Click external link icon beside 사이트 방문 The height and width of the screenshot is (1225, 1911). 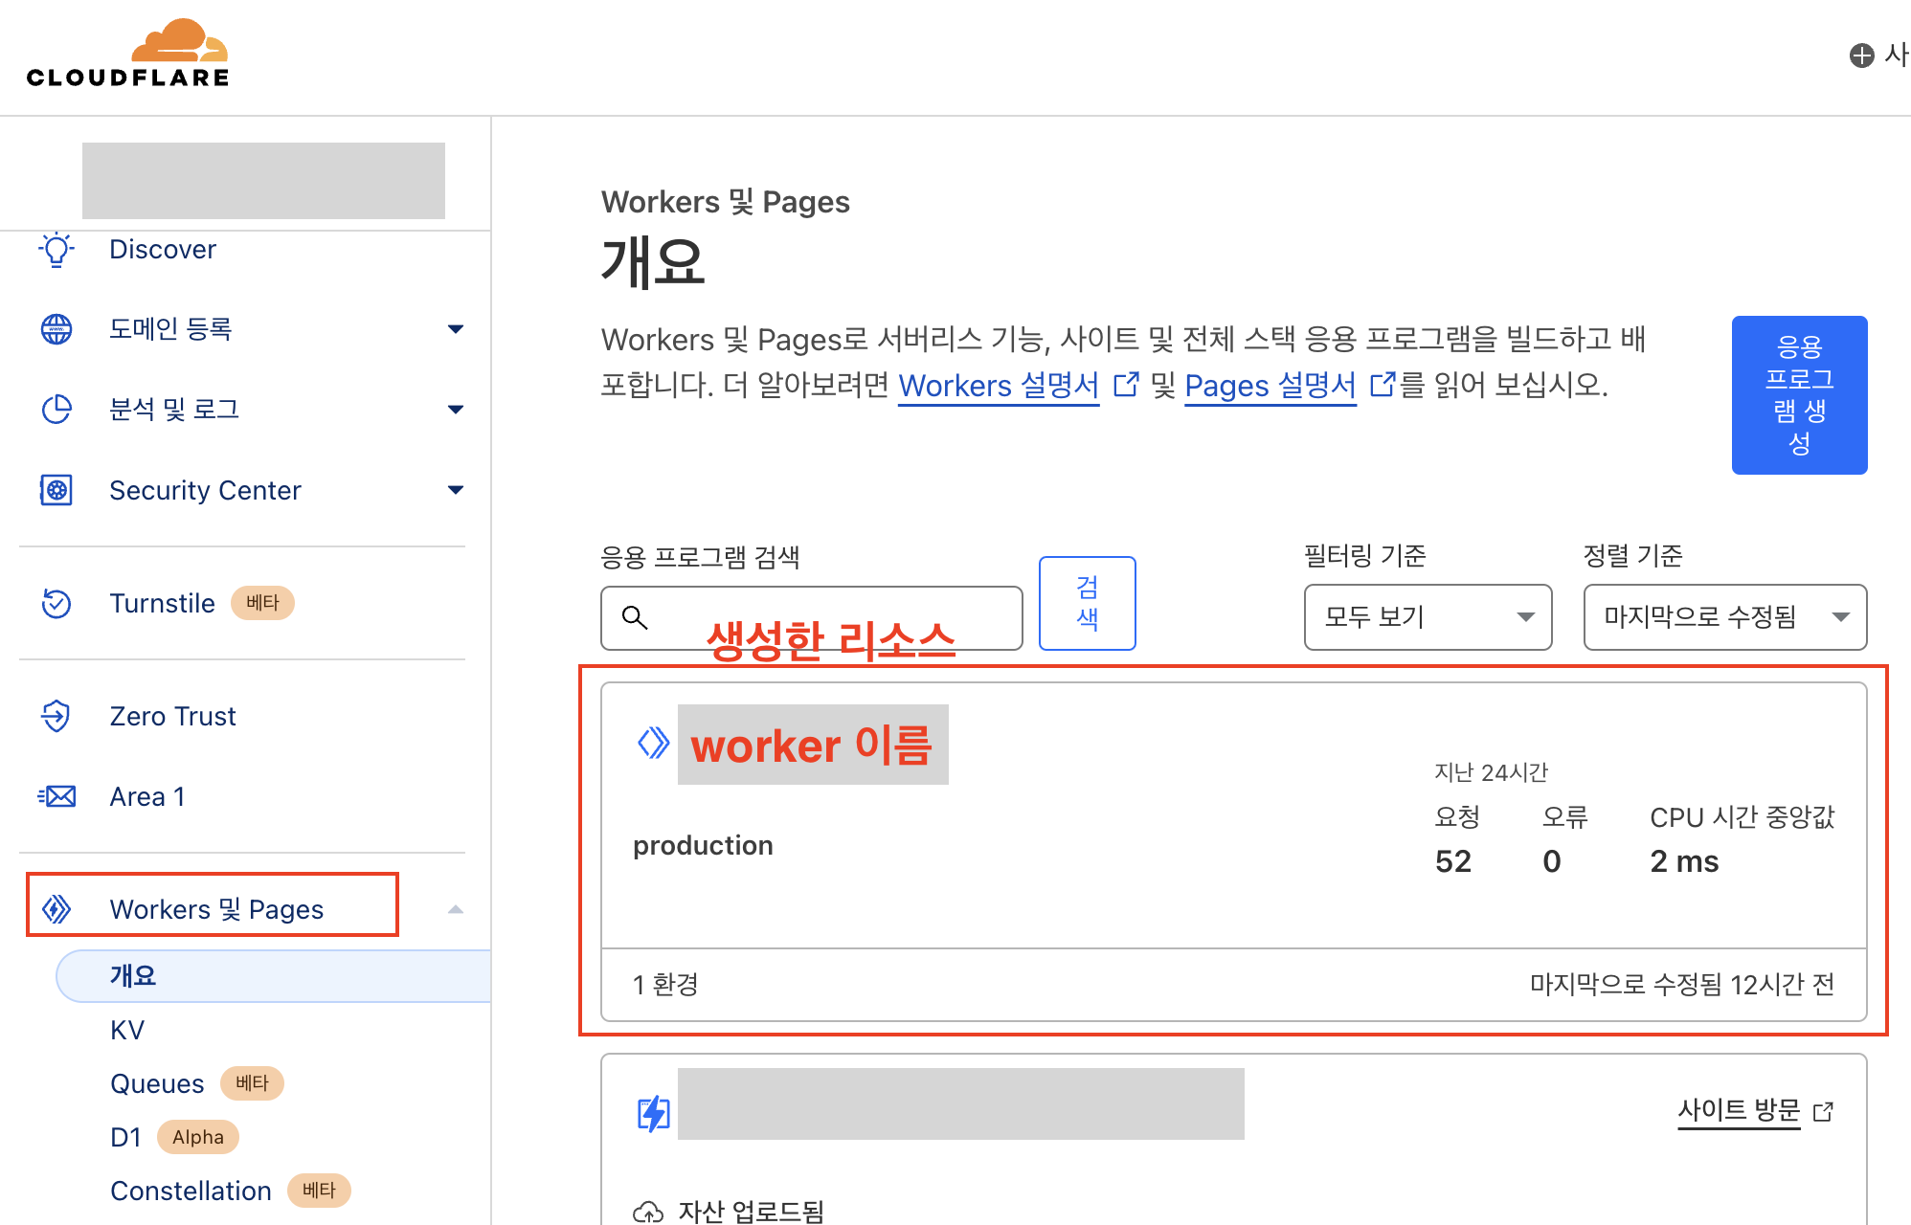tap(1824, 1111)
